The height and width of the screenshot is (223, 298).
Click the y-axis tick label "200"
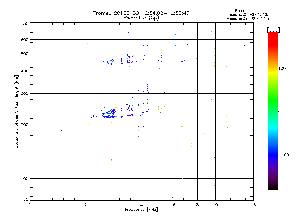pos(25,125)
